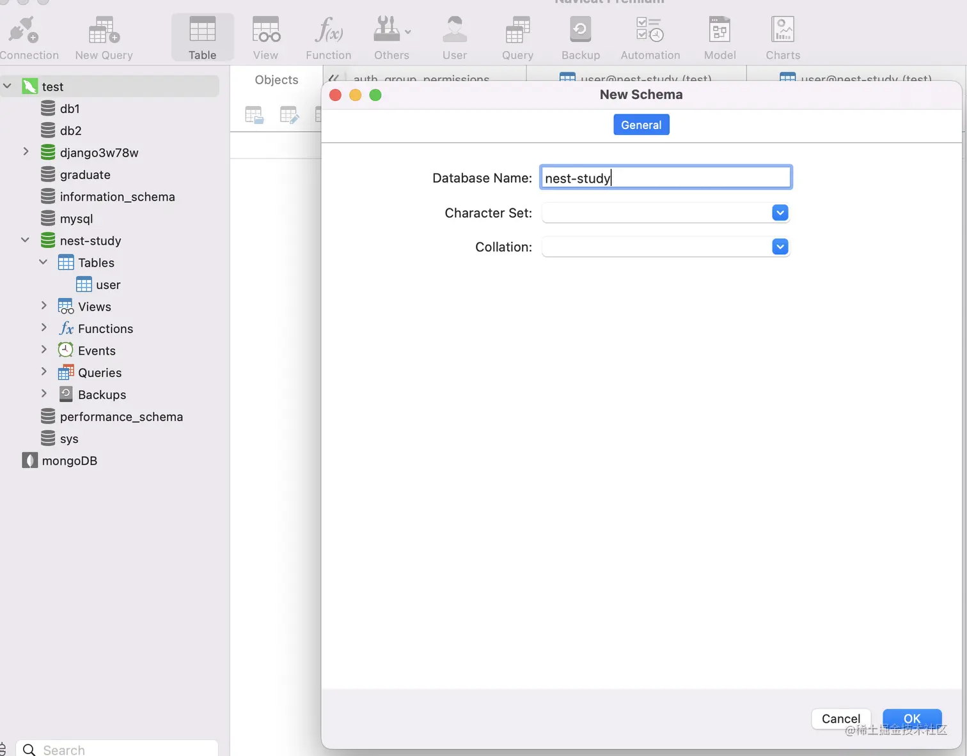Image resolution: width=967 pixels, height=756 pixels.
Task: Collapse the nest-study database node
Action: pos(26,240)
